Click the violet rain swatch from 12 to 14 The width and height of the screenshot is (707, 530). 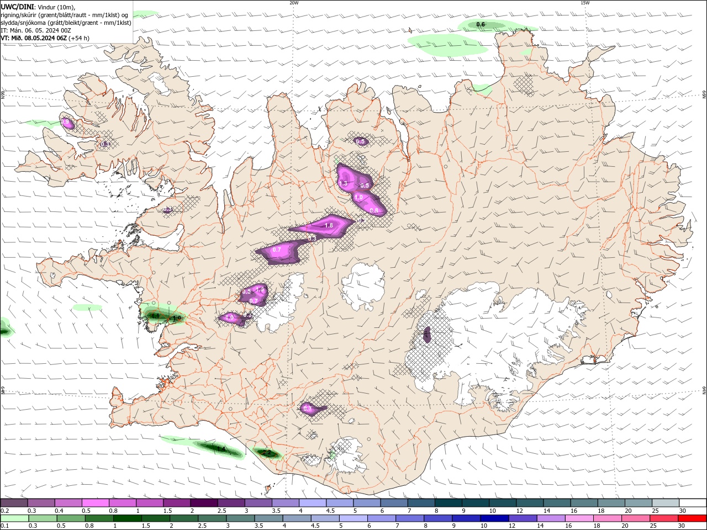pyautogui.click(x=523, y=518)
